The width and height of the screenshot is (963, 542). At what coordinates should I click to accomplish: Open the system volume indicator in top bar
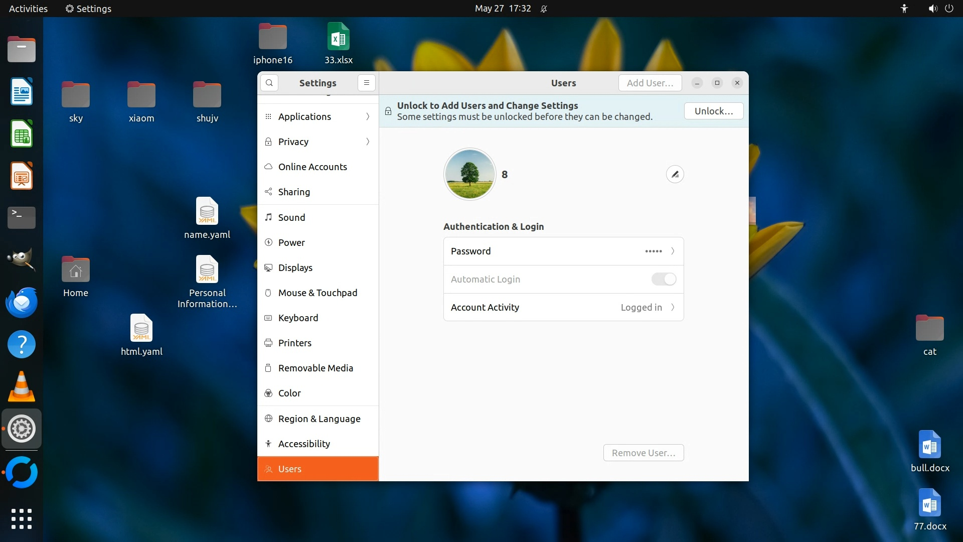[932, 9]
